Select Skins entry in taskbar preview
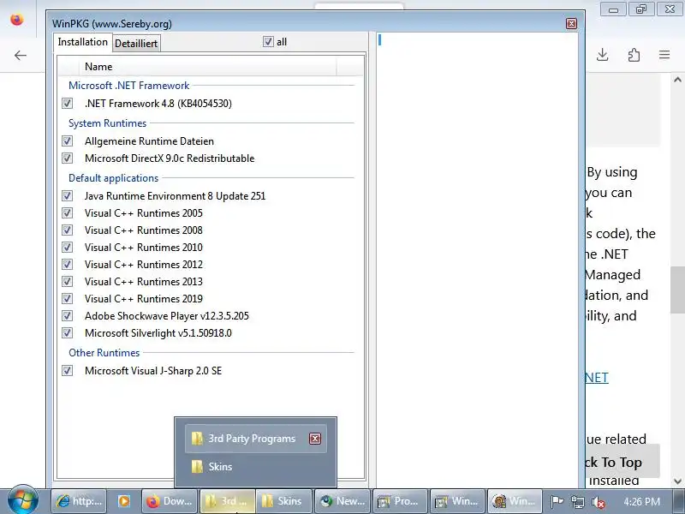The image size is (685, 514). pos(255,467)
